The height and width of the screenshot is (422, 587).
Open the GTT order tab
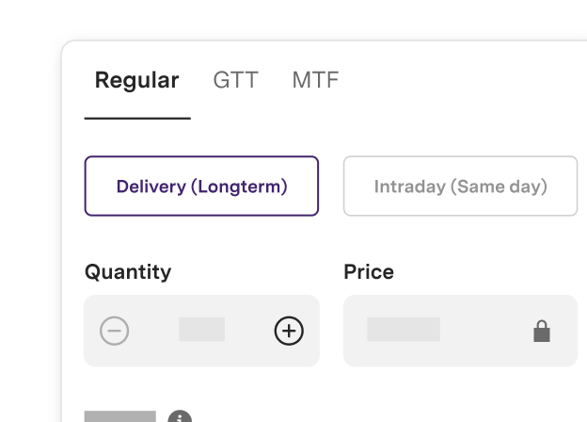235,80
